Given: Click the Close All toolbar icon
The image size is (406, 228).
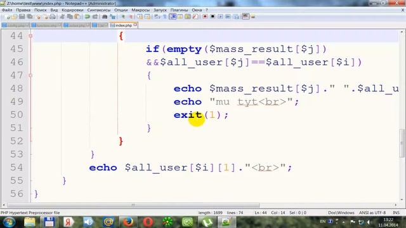Looking at the screenshot, I should [46, 17].
